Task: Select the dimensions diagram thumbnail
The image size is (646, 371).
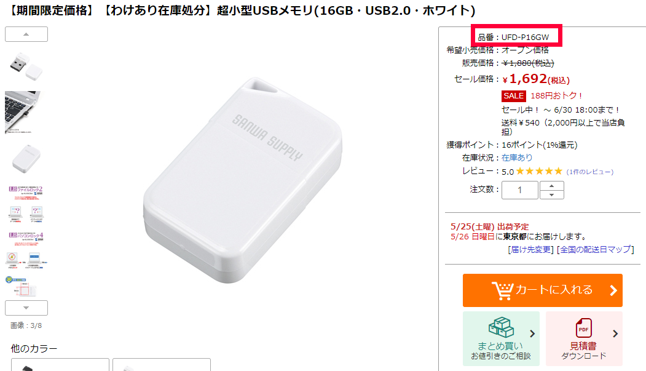Action: [x=22, y=286]
